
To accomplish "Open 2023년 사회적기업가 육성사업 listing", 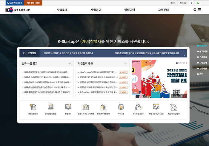I will (47, 77).
